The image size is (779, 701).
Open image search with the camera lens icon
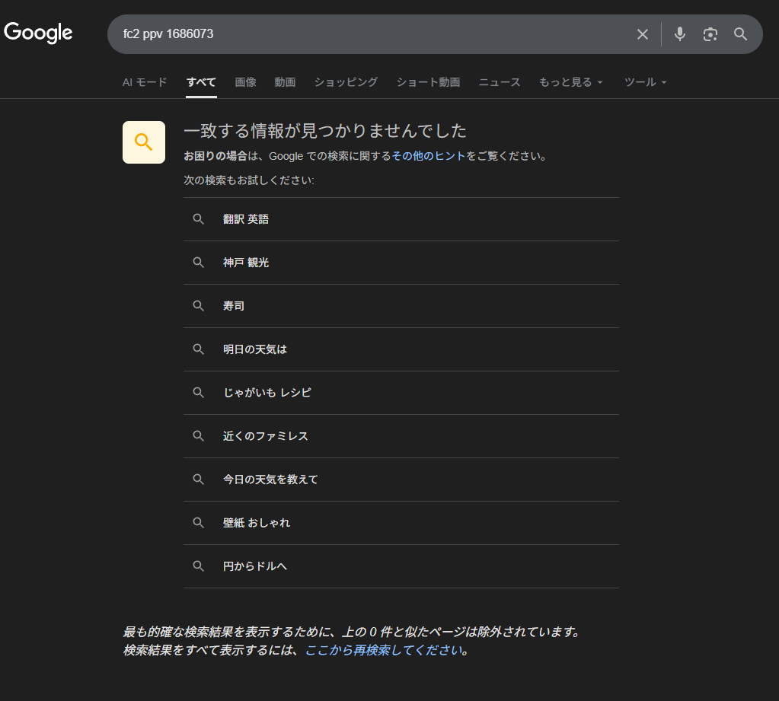[x=710, y=34]
